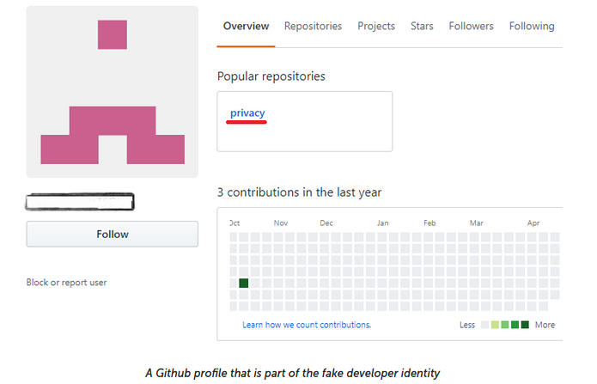Open Learn how we count contributions link

point(307,325)
